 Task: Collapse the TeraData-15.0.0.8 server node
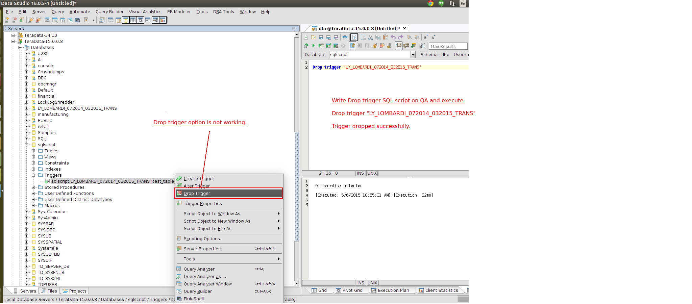[13, 41]
